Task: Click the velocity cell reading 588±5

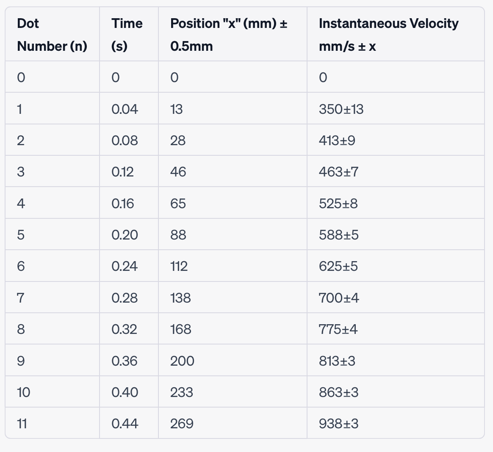Action: pyautogui.click(x=339, y=235)
